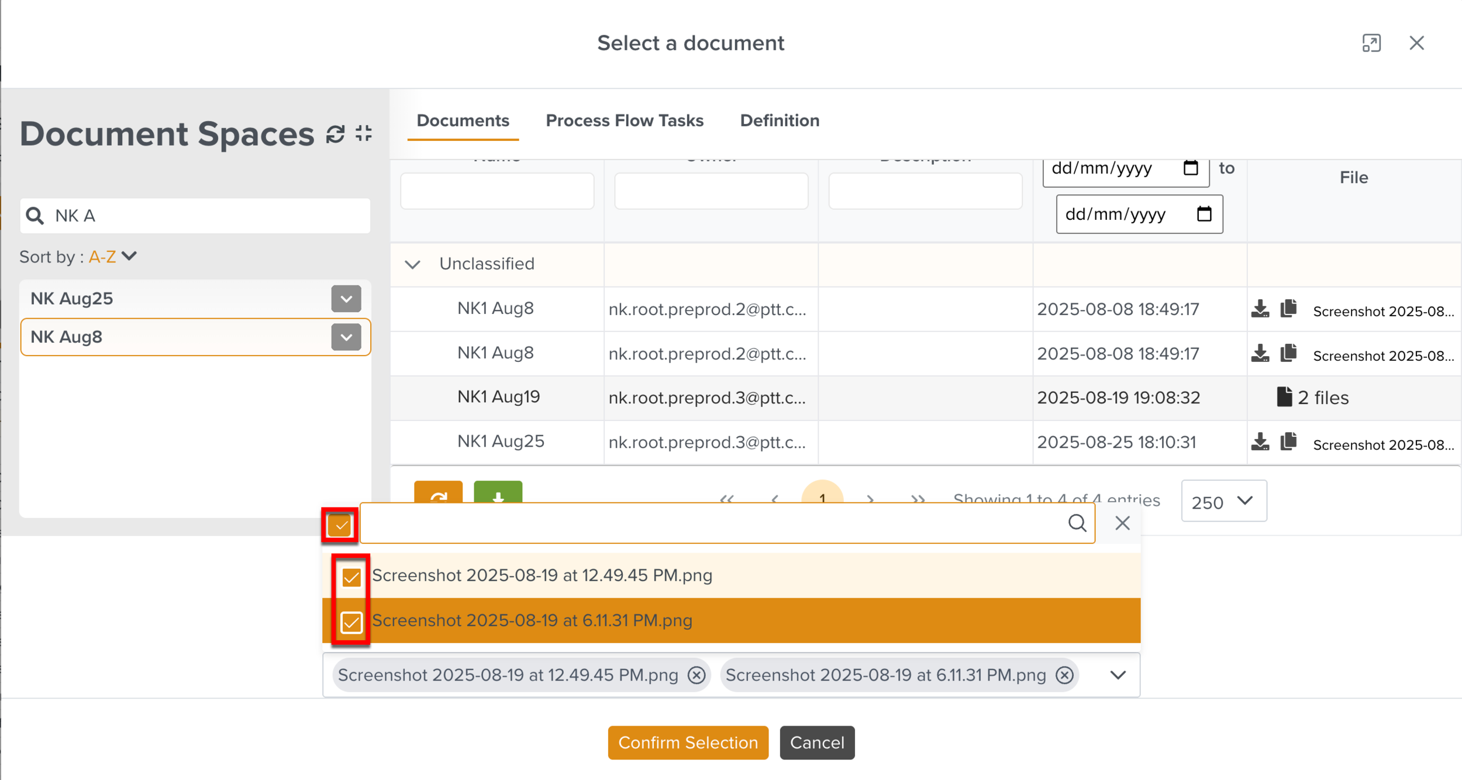Clear the file filter with X icon
The image size is (1462, 780).
coord(1122,523)
